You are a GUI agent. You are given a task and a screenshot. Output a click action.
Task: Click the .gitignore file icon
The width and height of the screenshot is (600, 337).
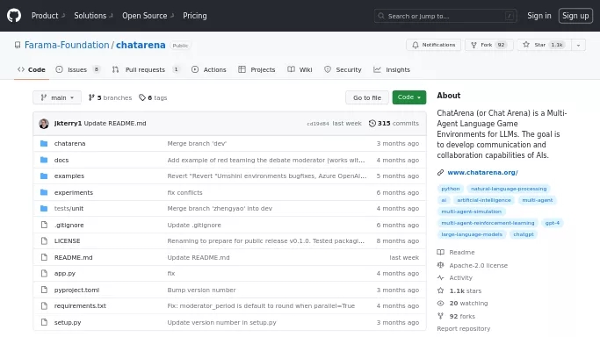tap(44, 225)
